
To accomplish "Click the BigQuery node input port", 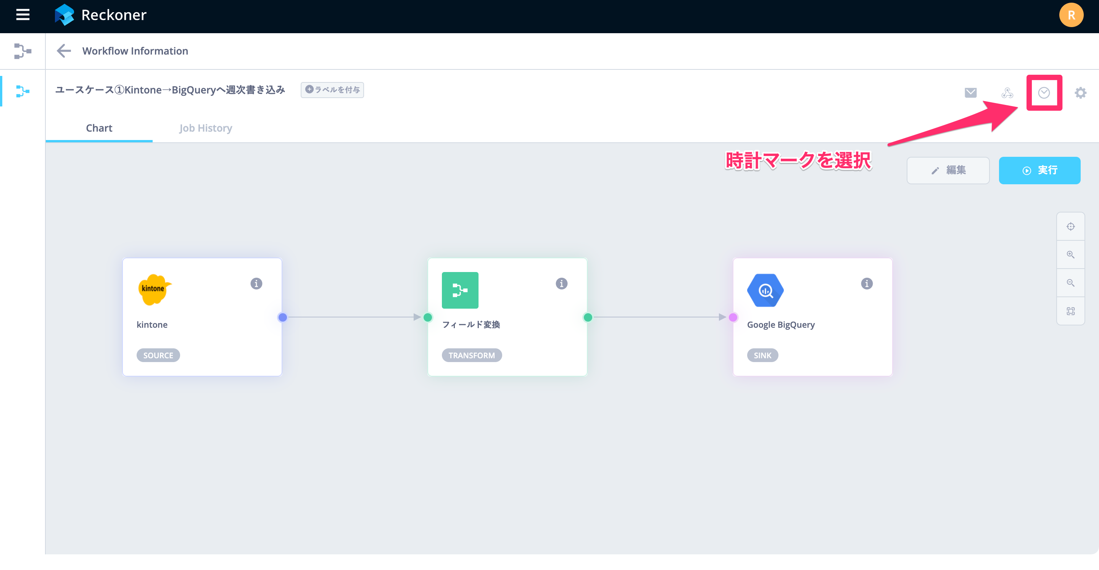I will point(733,317).
